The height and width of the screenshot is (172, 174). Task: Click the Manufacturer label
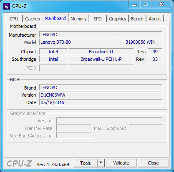(23, 35)
